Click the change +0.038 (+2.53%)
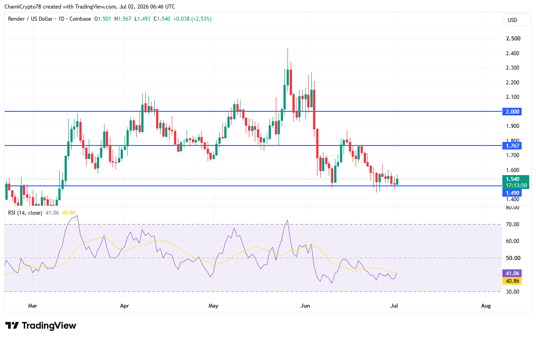The width and height of the screenshot is (536, 339). [192, 19]
